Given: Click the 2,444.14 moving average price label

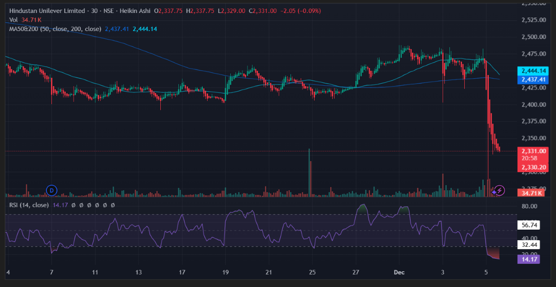Looking at the screenshot, I should (534, 71).
